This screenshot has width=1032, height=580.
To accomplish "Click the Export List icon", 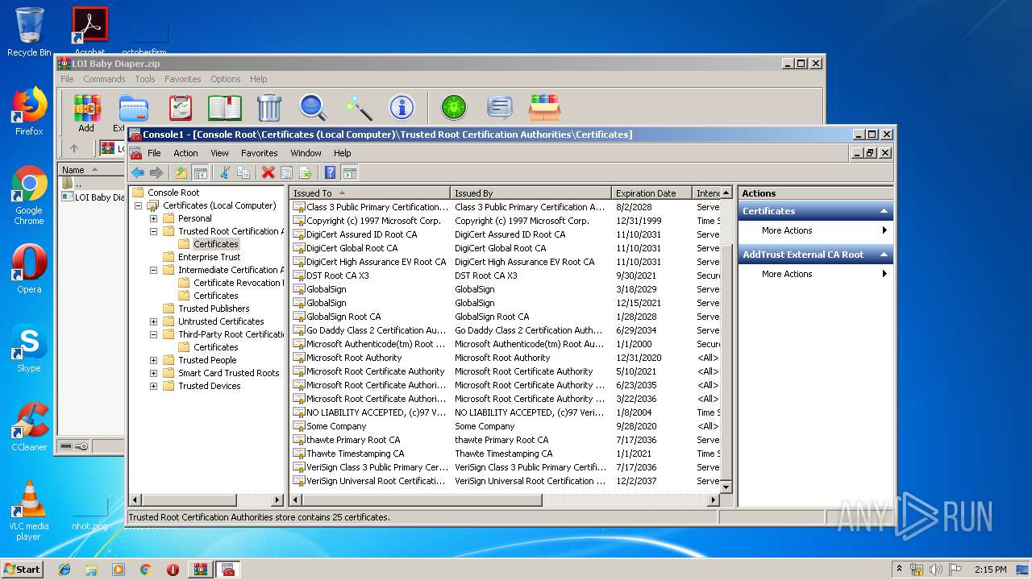I will pyautogui.click(x=306, y=172).
